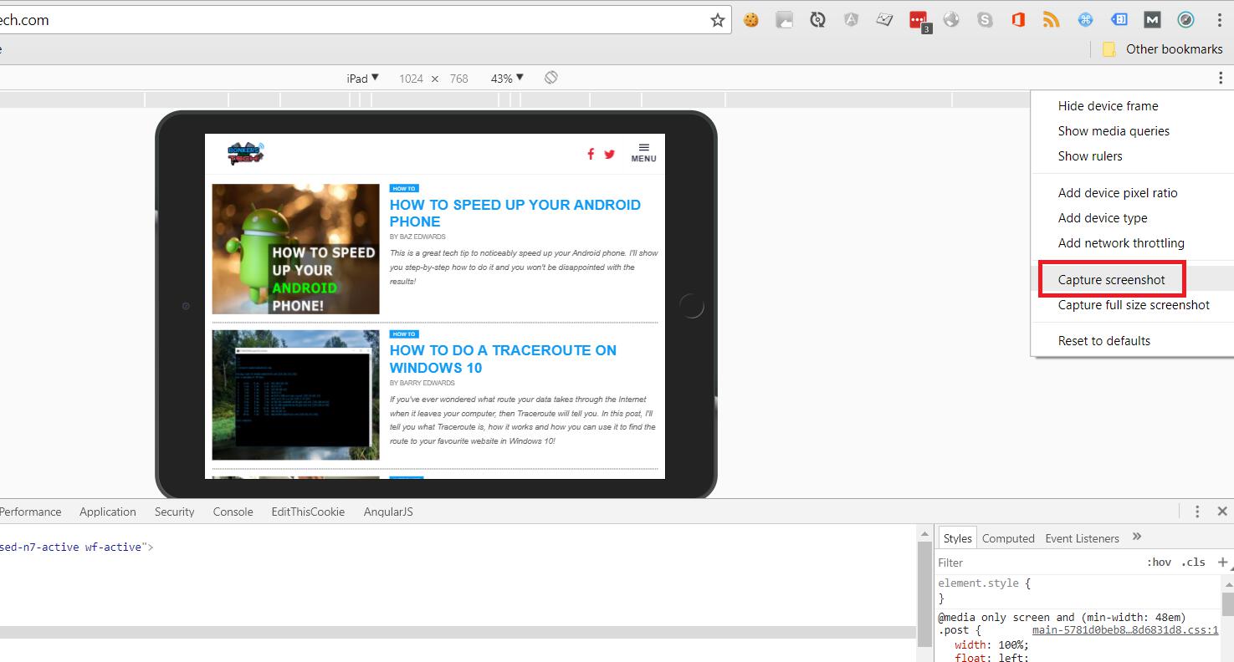Open the 43% zoom dropdown
Viewport: 1234px width, 662px height.
click(507, 78)
